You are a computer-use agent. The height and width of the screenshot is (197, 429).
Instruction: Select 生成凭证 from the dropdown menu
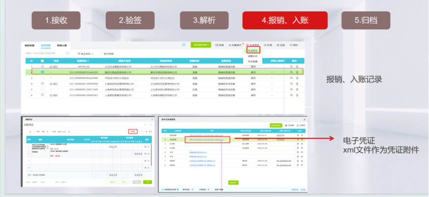click(253, 50)
